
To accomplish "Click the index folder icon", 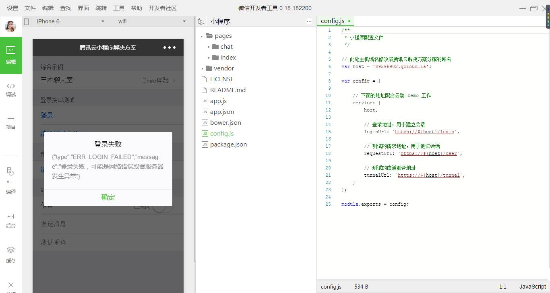I will pos(215,58).
